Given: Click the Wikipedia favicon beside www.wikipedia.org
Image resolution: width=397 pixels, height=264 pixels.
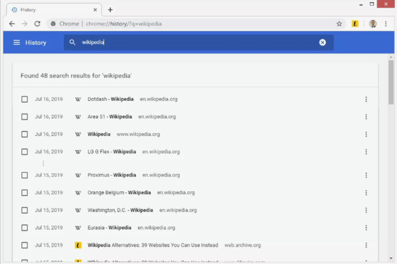Looking at the screenshot, I should tap(78, 134).
